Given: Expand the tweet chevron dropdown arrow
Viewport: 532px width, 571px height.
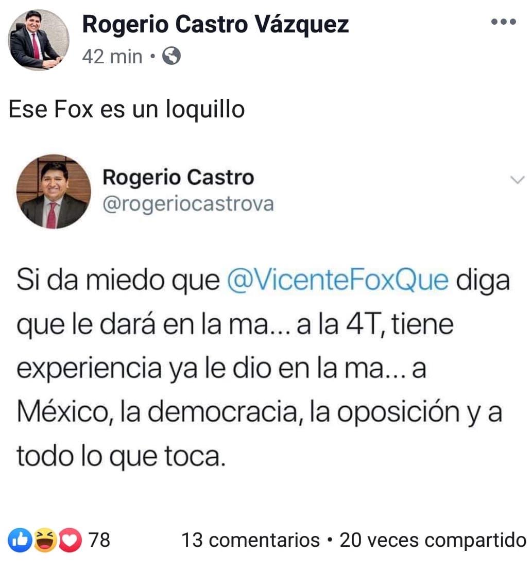Looking at the screenshot, I should pyautogui.click(x=517, y=180).
